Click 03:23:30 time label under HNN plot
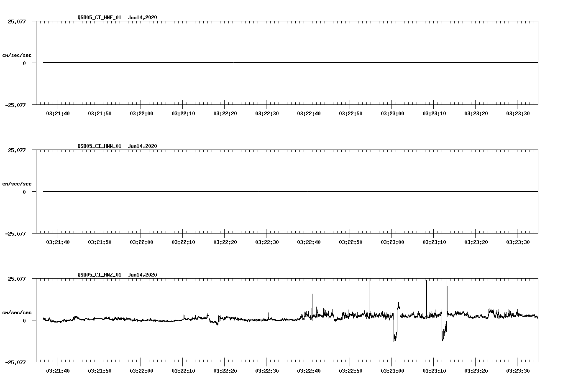 click(x=518, y=242)
